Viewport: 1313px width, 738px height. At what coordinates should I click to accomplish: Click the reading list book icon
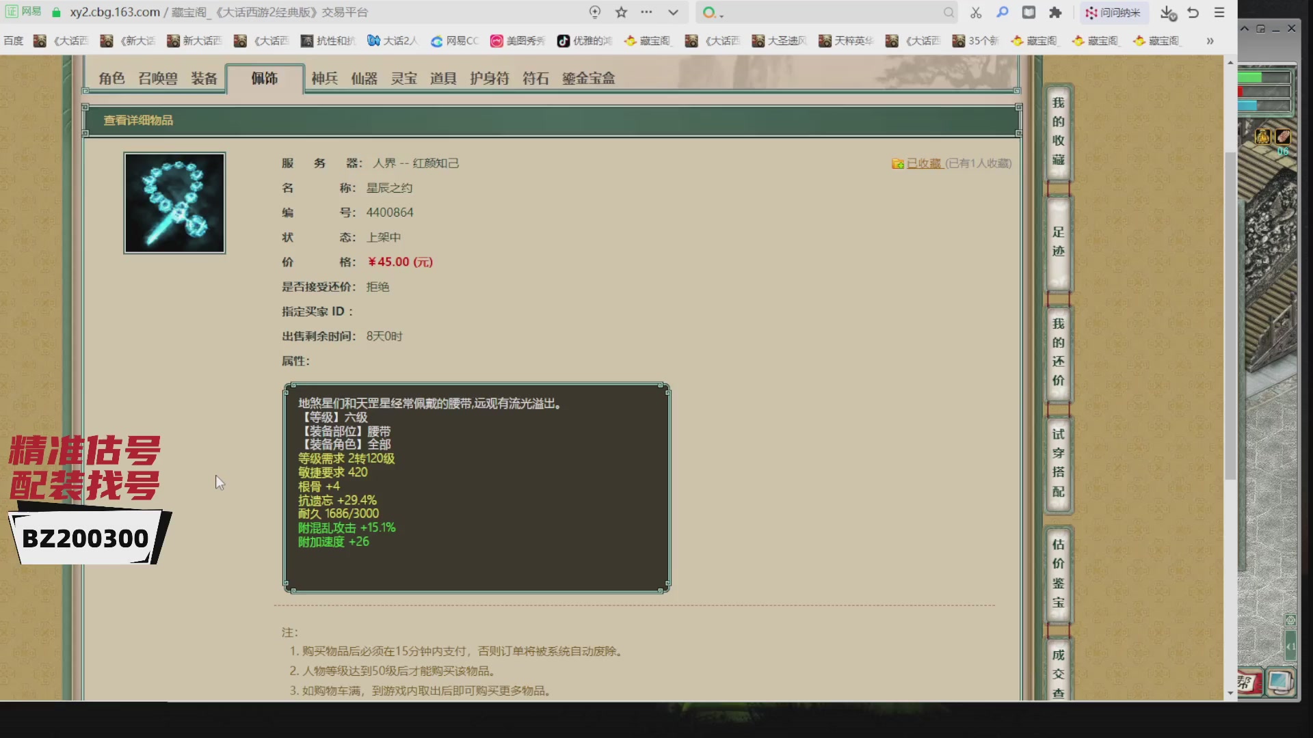[x=1029, y=12]
